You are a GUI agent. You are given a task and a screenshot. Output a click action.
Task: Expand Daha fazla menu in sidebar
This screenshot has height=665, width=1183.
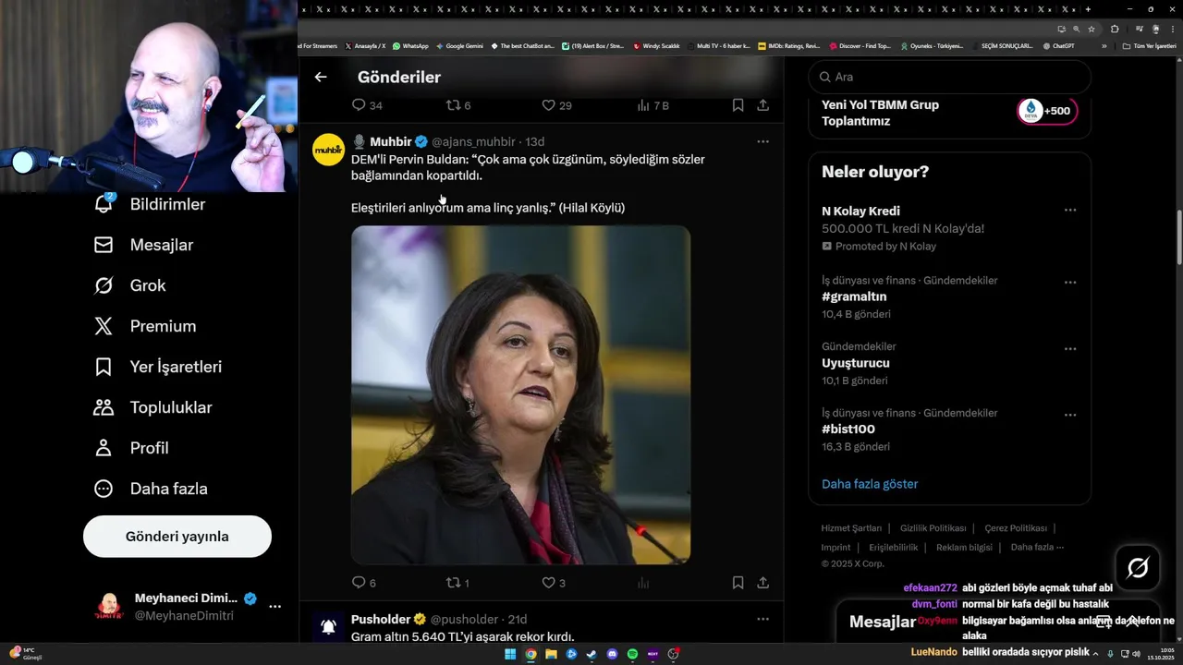(151, 489)
